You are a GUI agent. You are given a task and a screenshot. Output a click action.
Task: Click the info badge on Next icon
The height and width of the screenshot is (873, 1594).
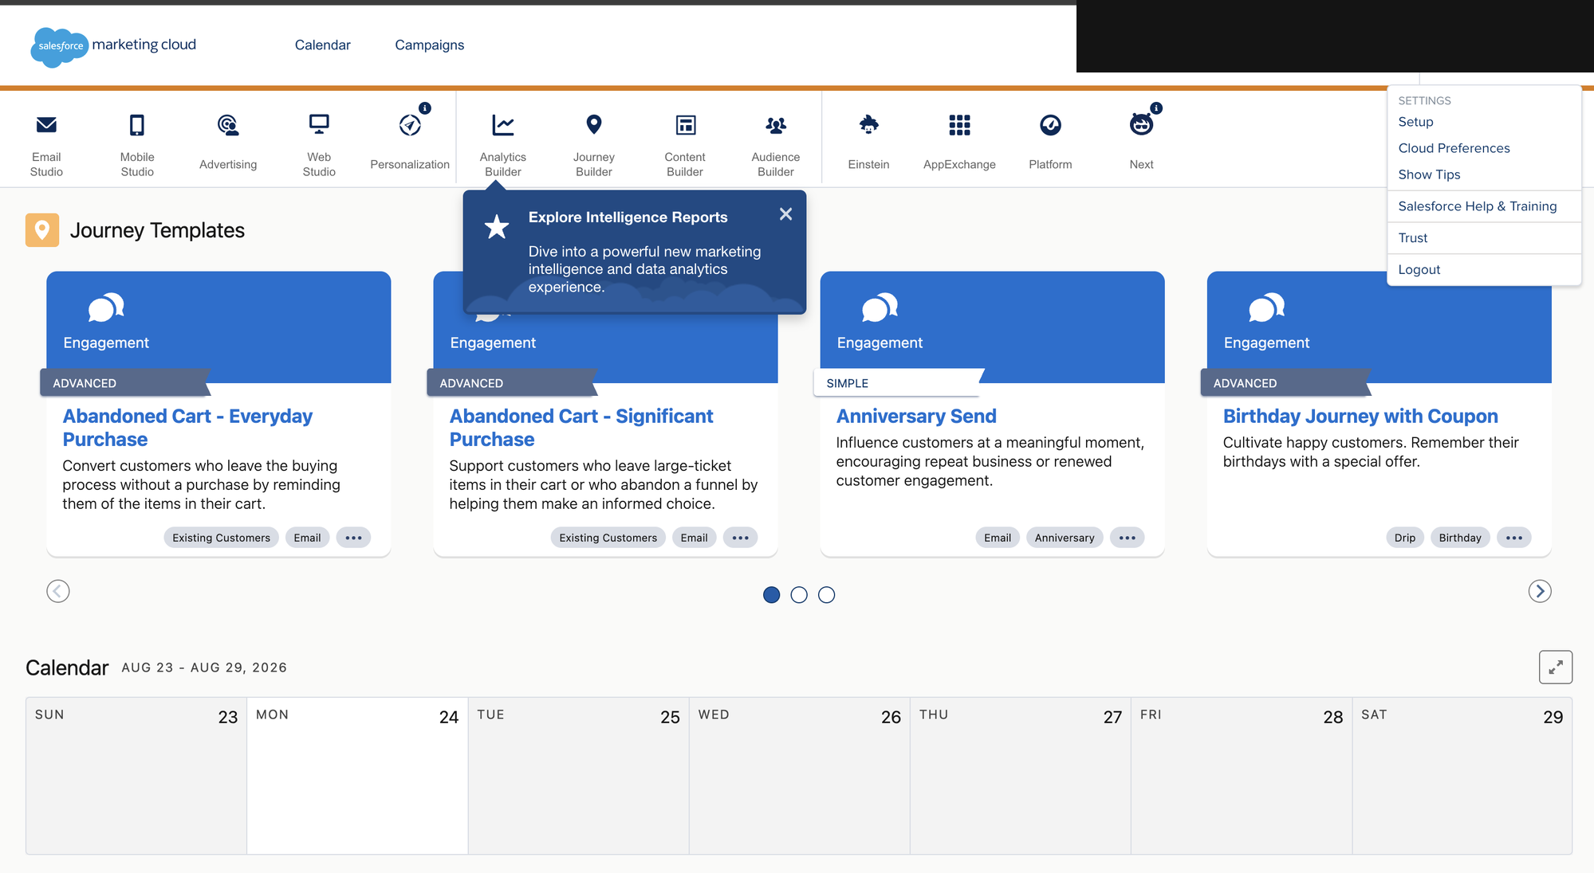click(x=1156, y=108)
